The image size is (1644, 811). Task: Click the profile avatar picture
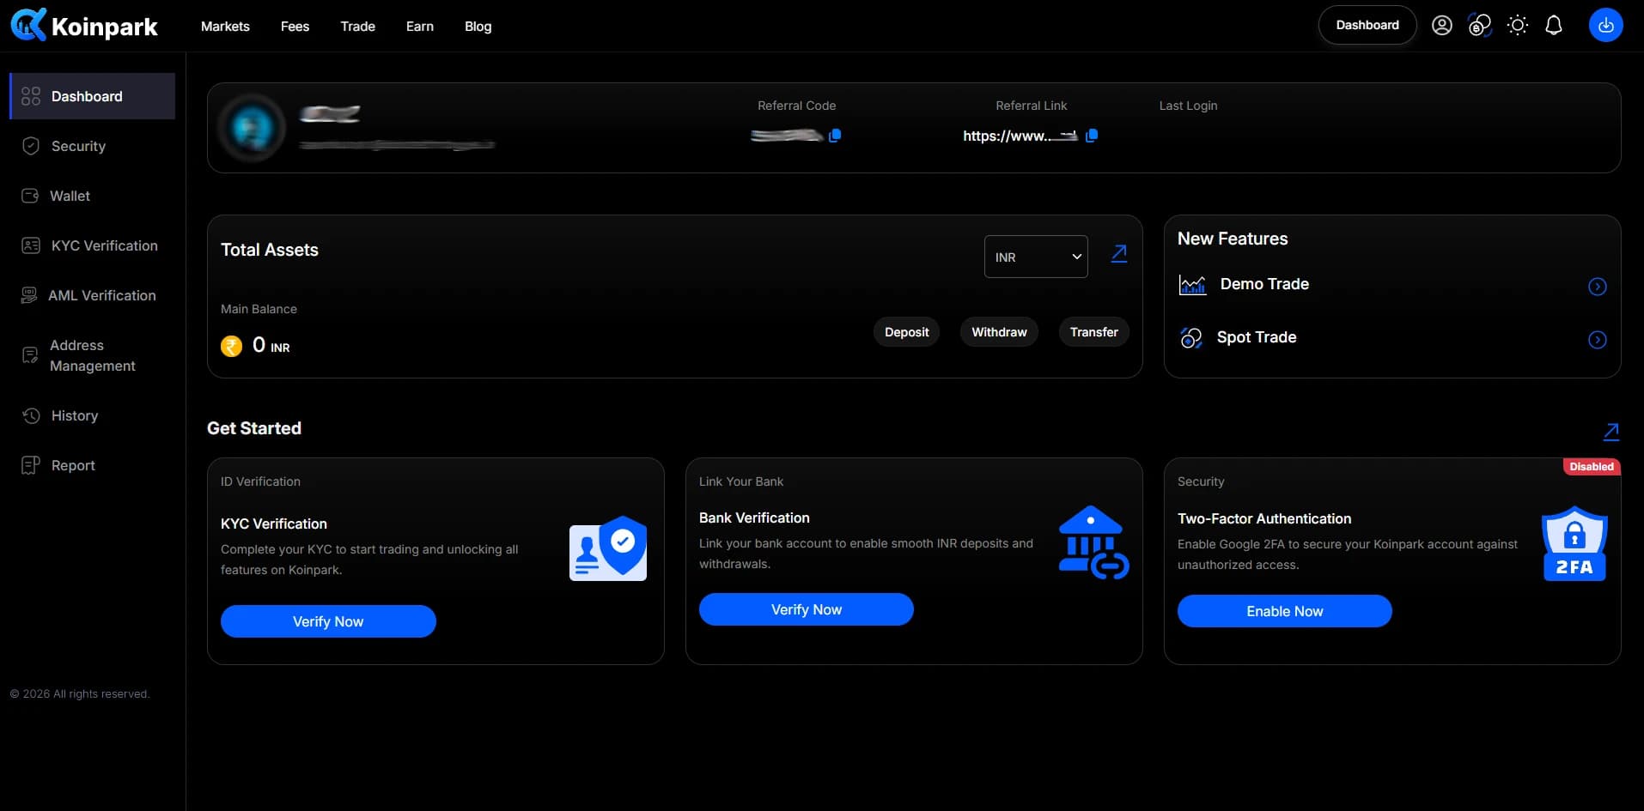tap(252, 128)
